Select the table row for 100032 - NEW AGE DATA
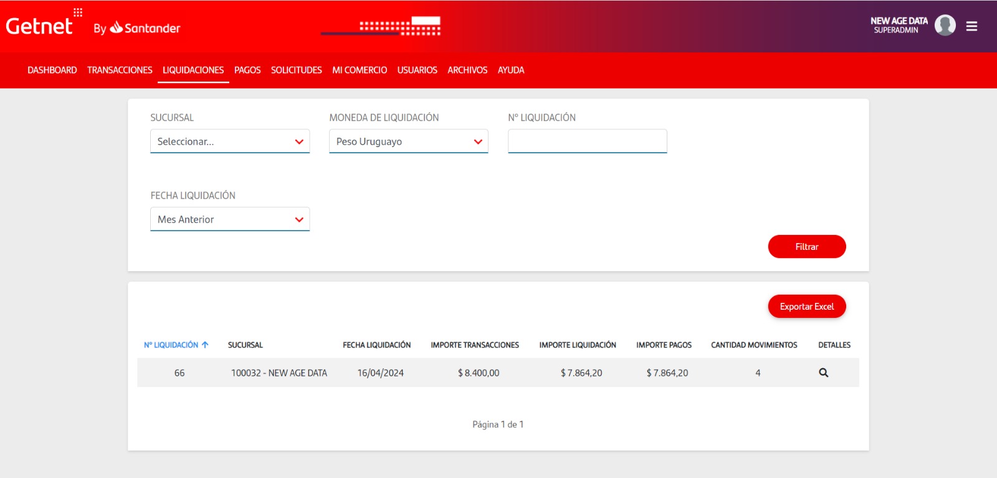The image size is (997, 478). tap(279, 373)
